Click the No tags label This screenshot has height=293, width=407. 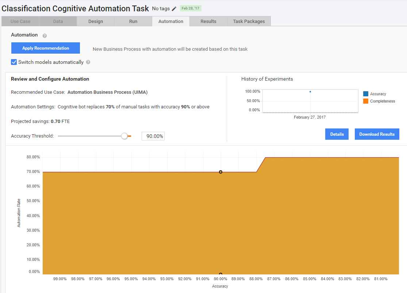pyautogui.click(x=161, y=8)
